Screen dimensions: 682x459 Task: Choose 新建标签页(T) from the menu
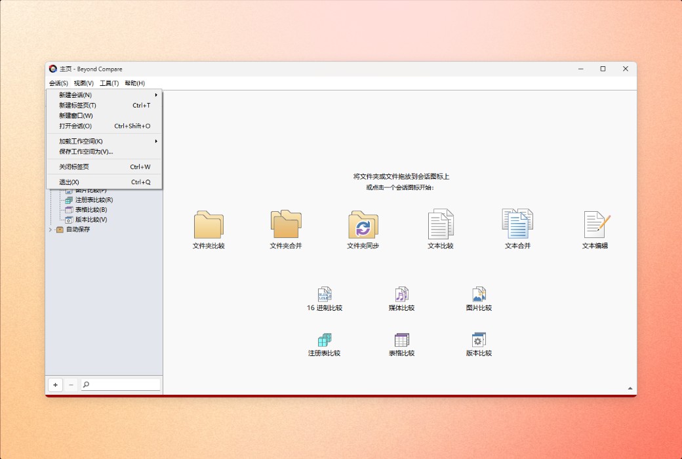104,106
